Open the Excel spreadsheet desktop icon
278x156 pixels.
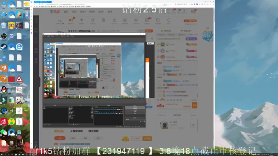pos(11,100)
